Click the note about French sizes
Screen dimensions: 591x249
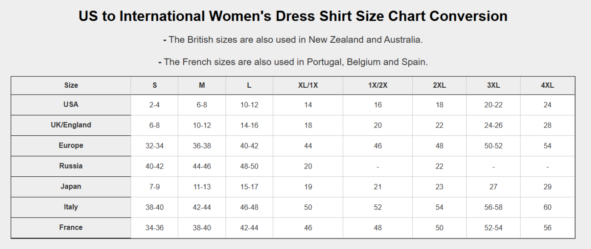point(293,62)
